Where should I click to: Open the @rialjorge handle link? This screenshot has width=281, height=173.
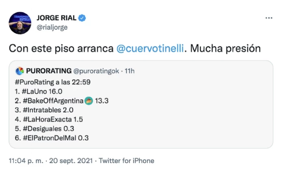click(52, 27)
